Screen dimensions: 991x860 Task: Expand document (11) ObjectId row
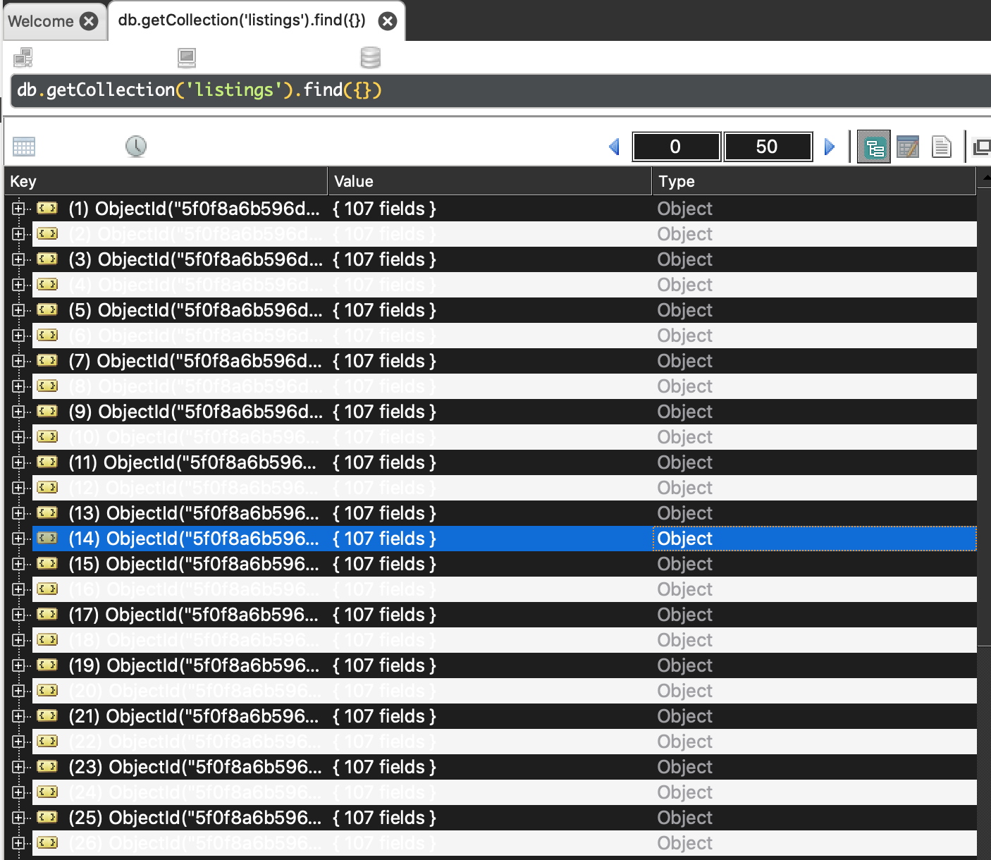tap(18, 462)
